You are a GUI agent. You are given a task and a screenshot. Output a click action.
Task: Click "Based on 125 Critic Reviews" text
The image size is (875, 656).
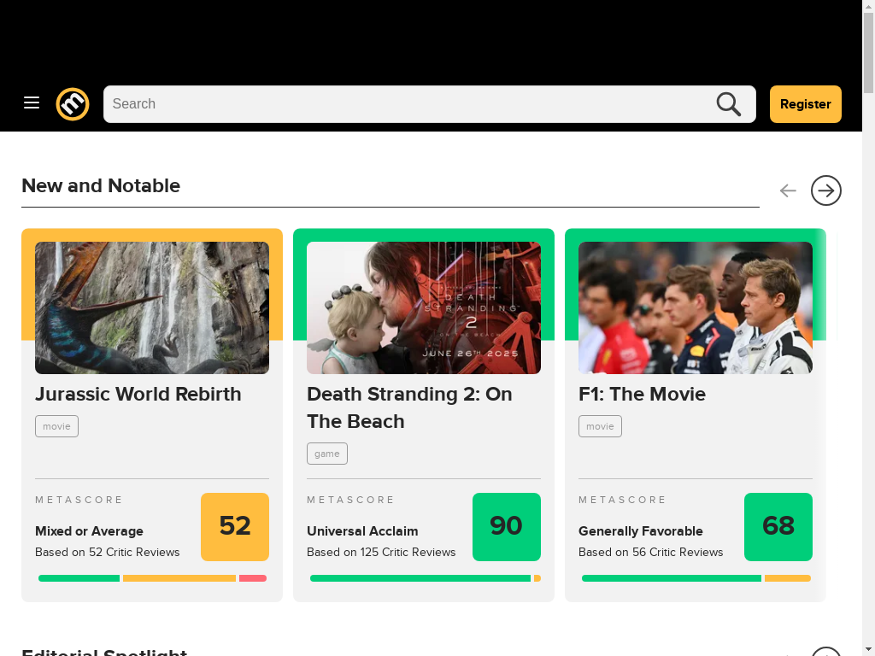pyautogui.click(x=381, y=553)
